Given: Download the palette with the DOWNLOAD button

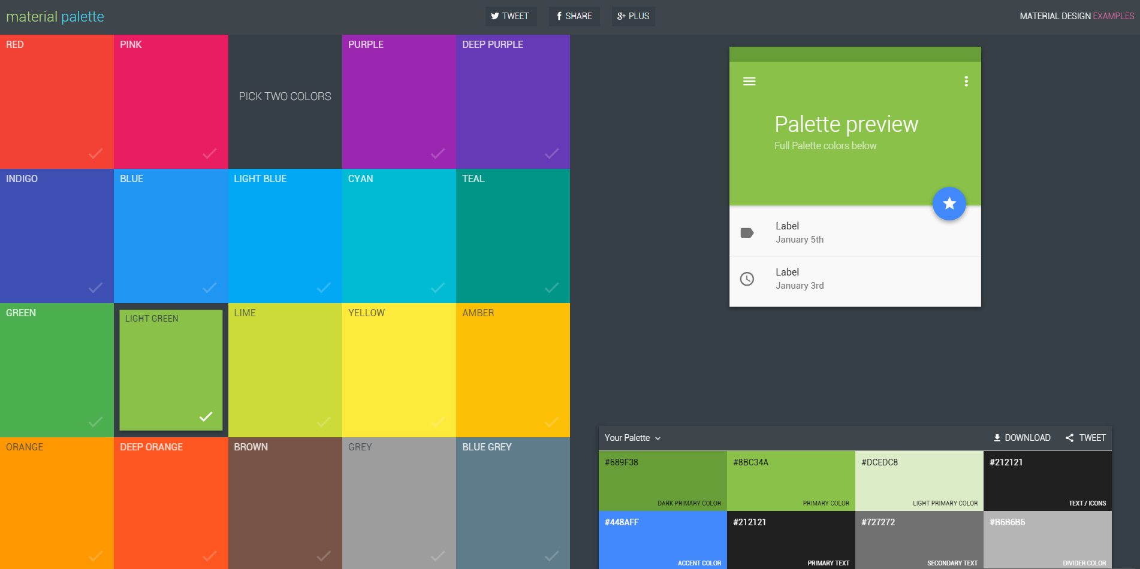Looking at the screenshot, I should [x=1022, y=438].
